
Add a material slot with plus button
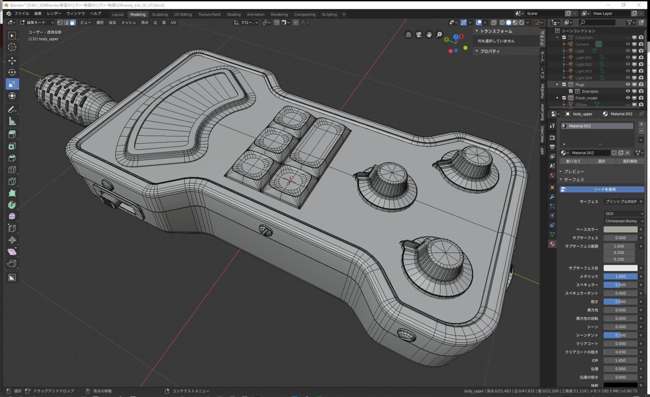(641, 124)
